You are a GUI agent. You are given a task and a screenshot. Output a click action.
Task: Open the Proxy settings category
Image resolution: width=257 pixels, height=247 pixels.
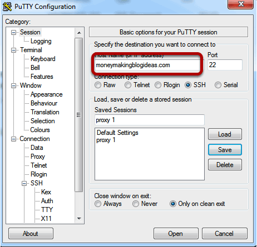[38, 157]
